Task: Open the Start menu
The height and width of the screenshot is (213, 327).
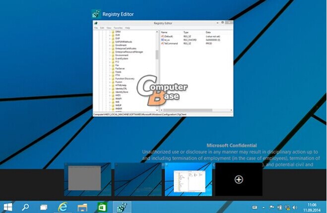Action: 8,207
